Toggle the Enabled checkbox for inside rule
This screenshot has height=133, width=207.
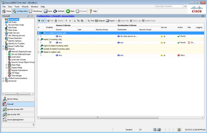(x=50, y=42)
